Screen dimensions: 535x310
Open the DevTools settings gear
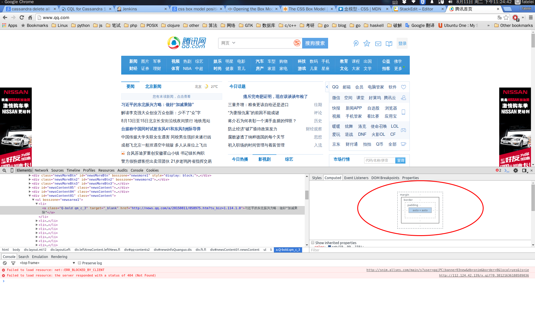coord(516,170)
